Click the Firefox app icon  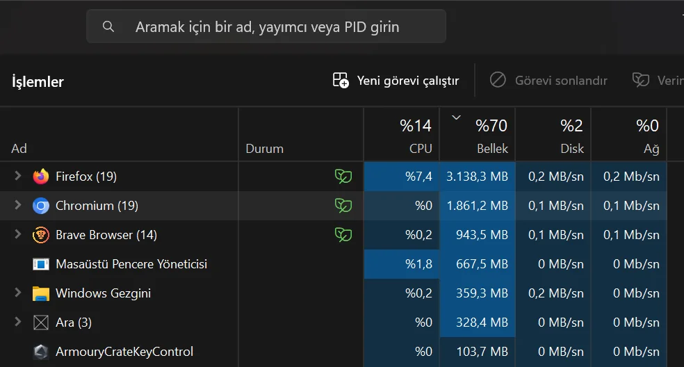click(x=41, y=177)
